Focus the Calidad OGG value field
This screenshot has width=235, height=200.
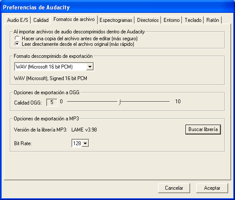pos(52,102)
